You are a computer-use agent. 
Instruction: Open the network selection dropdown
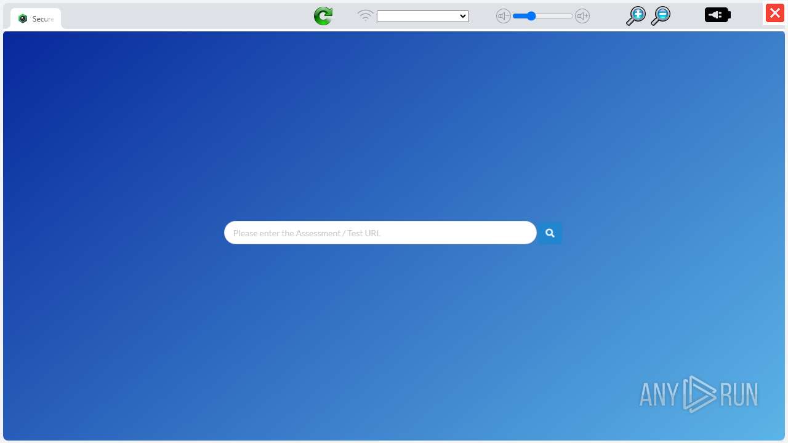(x=423, y=17)
